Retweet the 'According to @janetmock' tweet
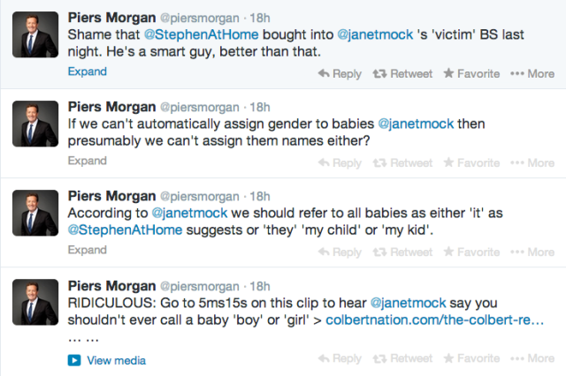This screenshot has width=566, height=376. tap(402, 252)
